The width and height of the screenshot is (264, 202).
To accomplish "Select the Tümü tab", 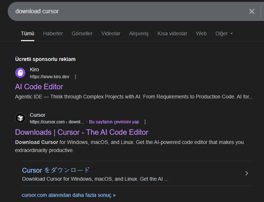I will point(28,33).
